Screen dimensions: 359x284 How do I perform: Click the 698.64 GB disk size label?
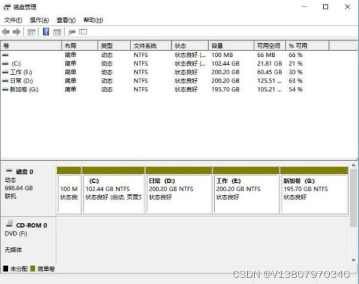click(19, 188)
